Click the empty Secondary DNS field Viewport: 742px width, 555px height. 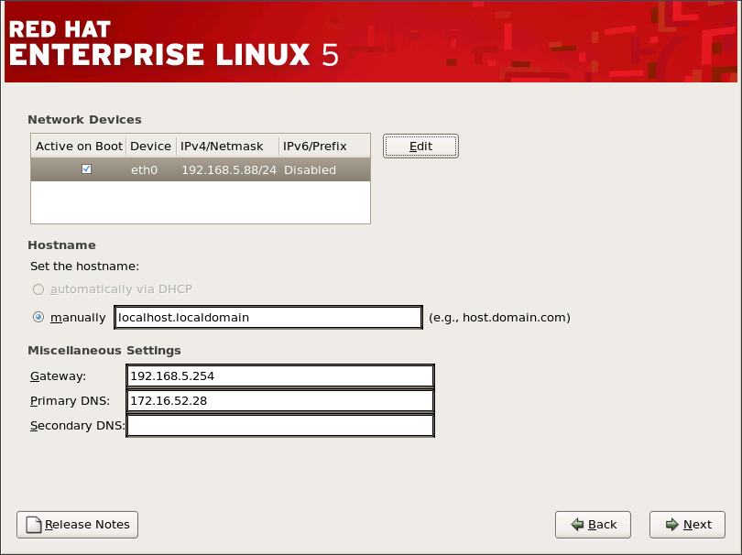(x=279, y=425)
